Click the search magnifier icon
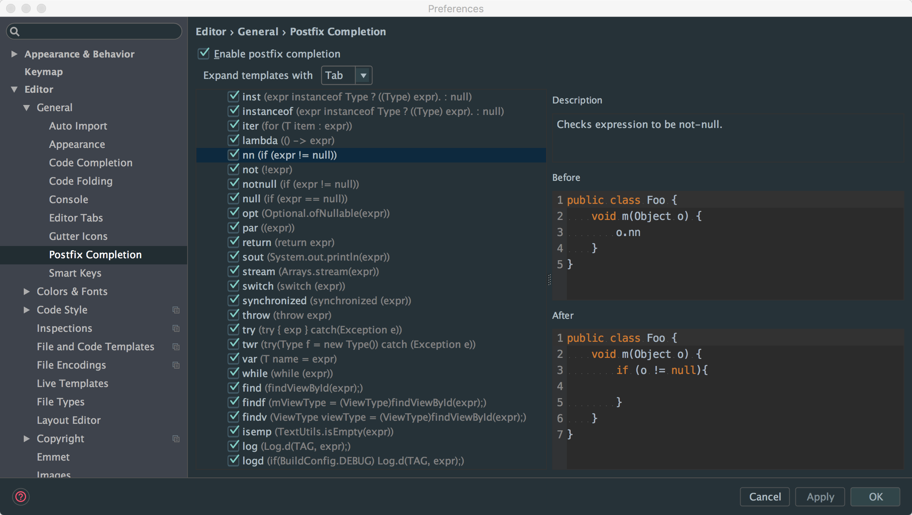Screen dimensions: 912x515 point(15,31)
